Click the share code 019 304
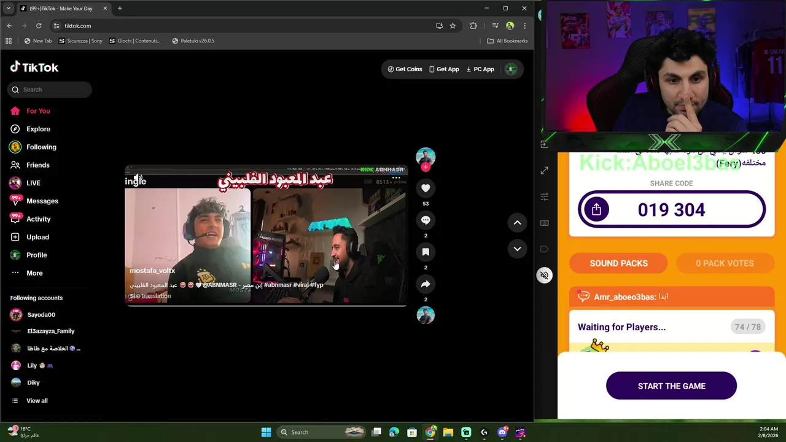 click(x=671, y=210)
